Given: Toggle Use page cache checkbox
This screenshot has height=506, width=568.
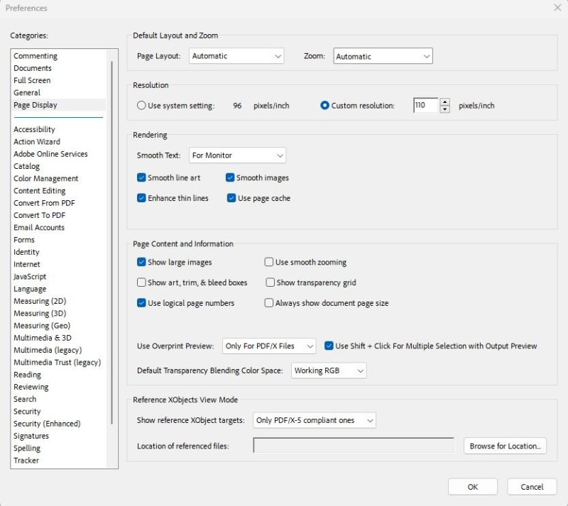Looking at the screenshot, I should coord(231,198).
